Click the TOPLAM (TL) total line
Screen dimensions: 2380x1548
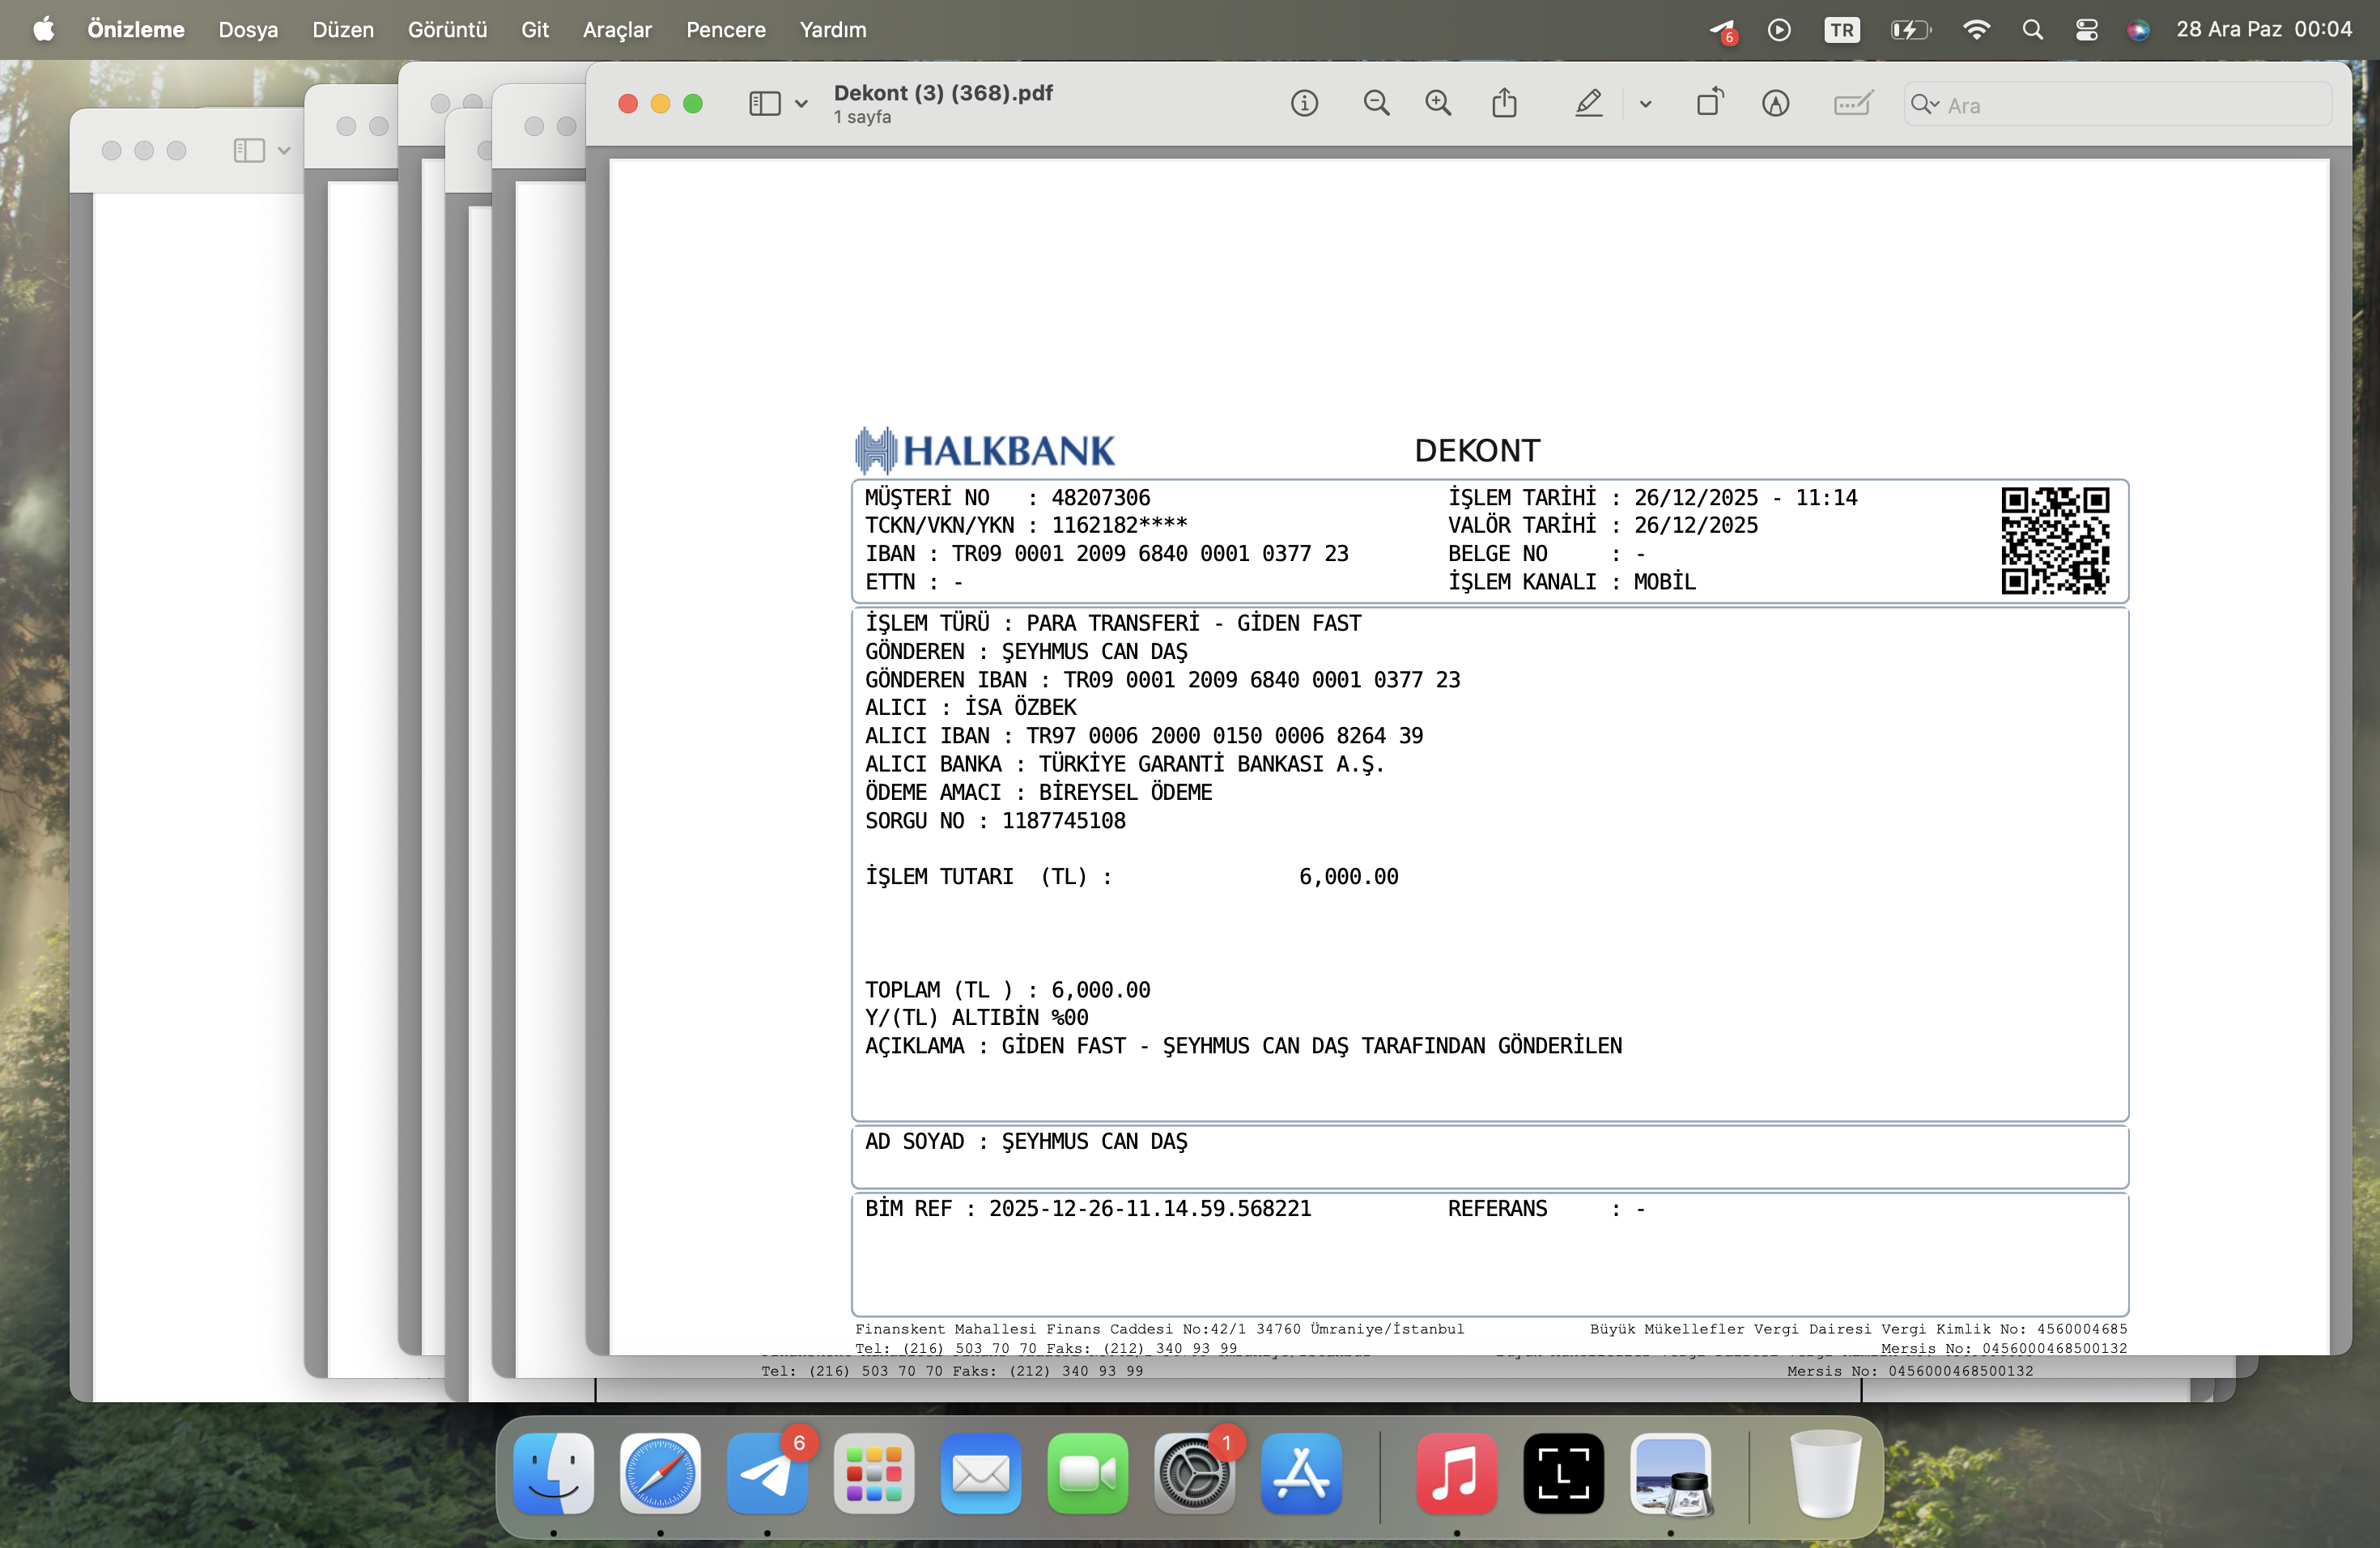1008,990
